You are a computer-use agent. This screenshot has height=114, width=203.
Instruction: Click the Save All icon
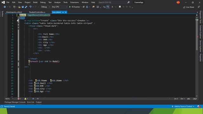[26, 7]
